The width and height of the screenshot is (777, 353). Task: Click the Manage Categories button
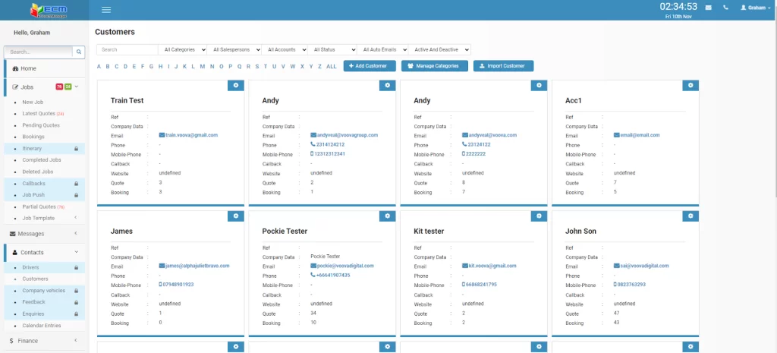(x=435, y=66)
